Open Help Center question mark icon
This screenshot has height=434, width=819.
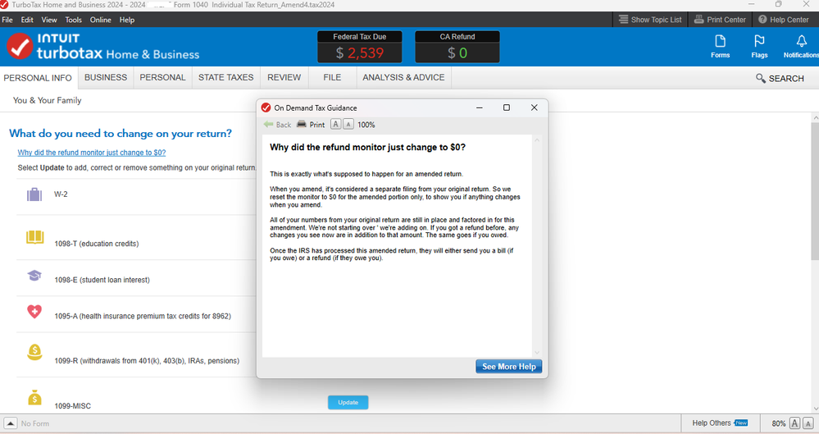762,20
